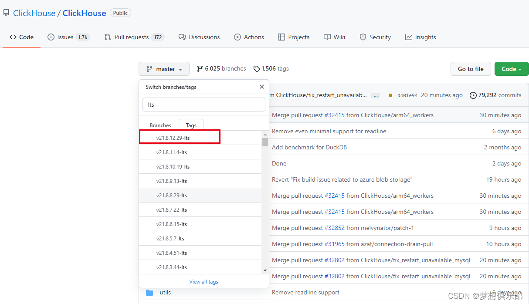Open commit 'Remove even minimal support for readline'

click(x=329, y=131)
